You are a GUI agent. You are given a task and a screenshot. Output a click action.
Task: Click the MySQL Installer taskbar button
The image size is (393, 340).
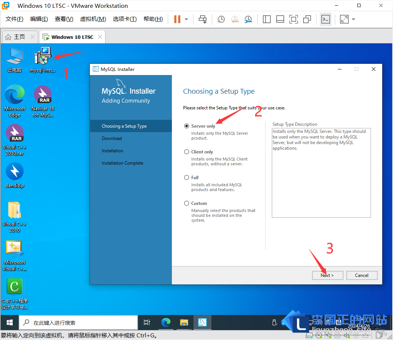tap(202, 322)
